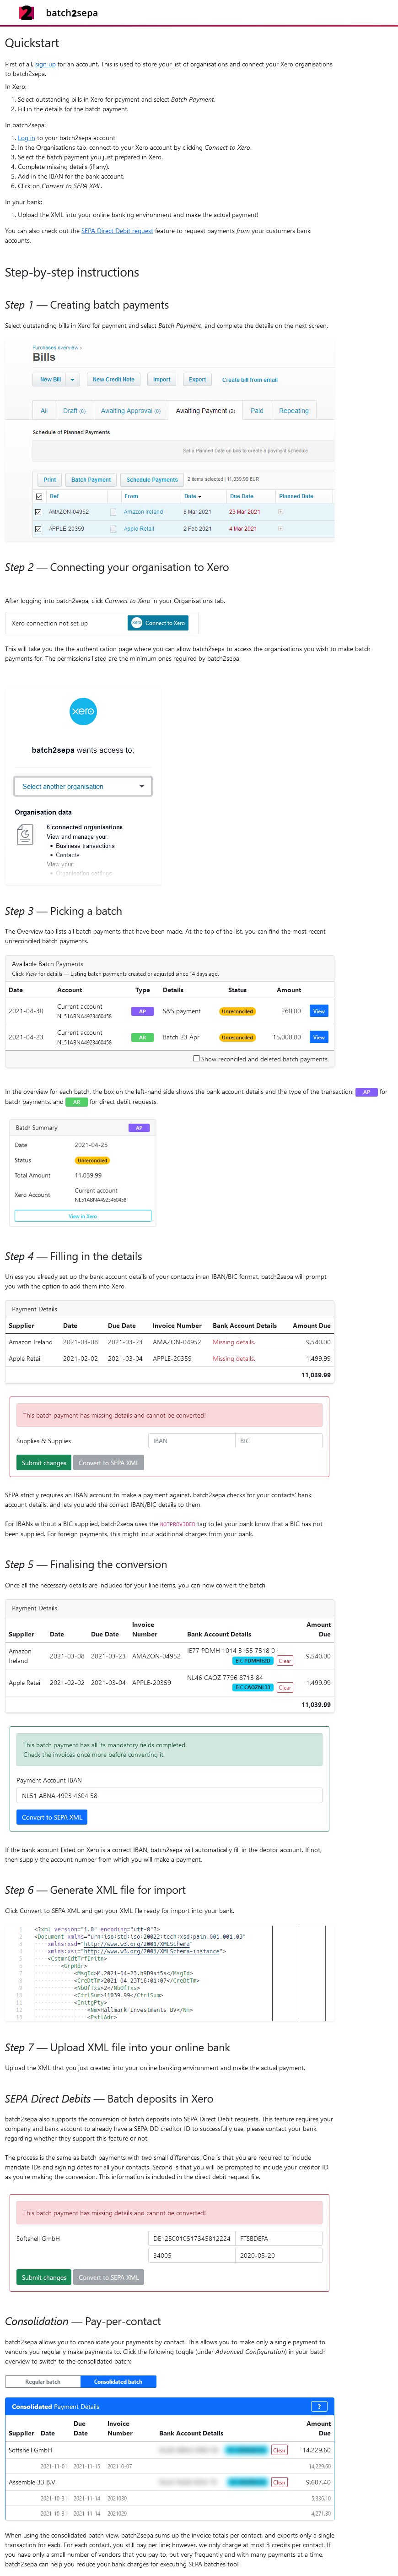Click the planned date icon for APPLE-20359
The width and height of the screenshot is (398, 2576).
pos(281,529)
